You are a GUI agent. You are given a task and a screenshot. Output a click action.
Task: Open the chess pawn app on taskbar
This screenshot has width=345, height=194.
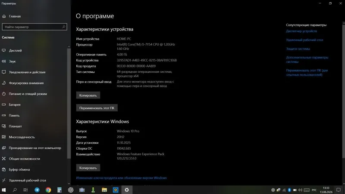pyautogui.click(x=93, y=190)
